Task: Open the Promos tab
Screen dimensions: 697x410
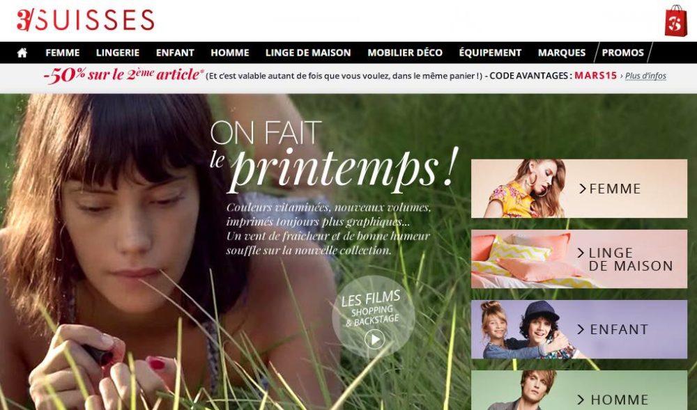Action: coord(622,53)
